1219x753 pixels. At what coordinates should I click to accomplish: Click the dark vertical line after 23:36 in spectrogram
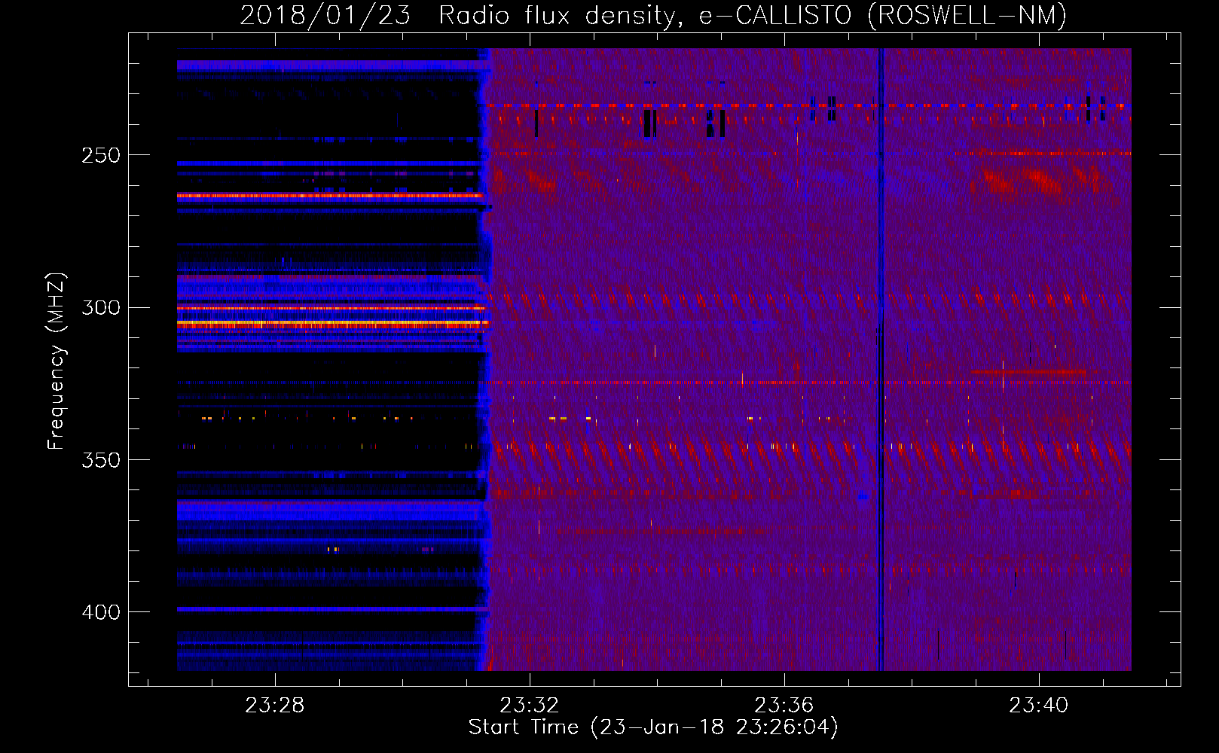881,359
